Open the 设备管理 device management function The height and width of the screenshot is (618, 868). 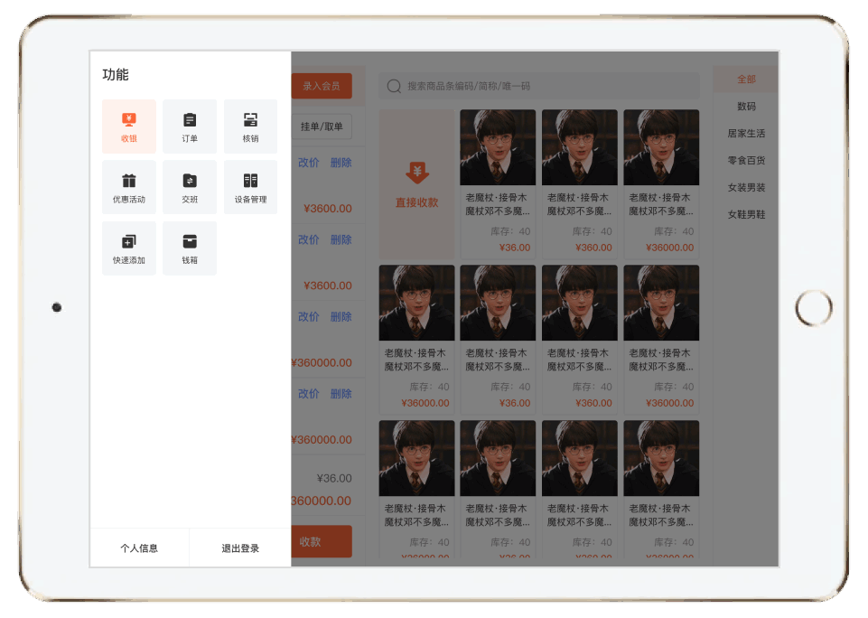pos(250,187)
